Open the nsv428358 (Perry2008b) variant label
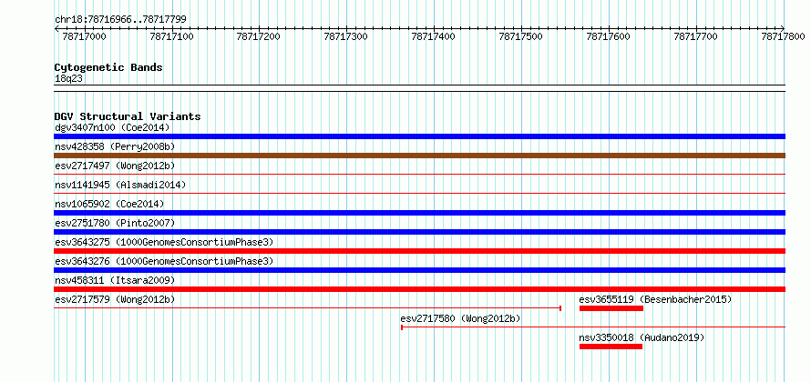 tap(115, 146)
